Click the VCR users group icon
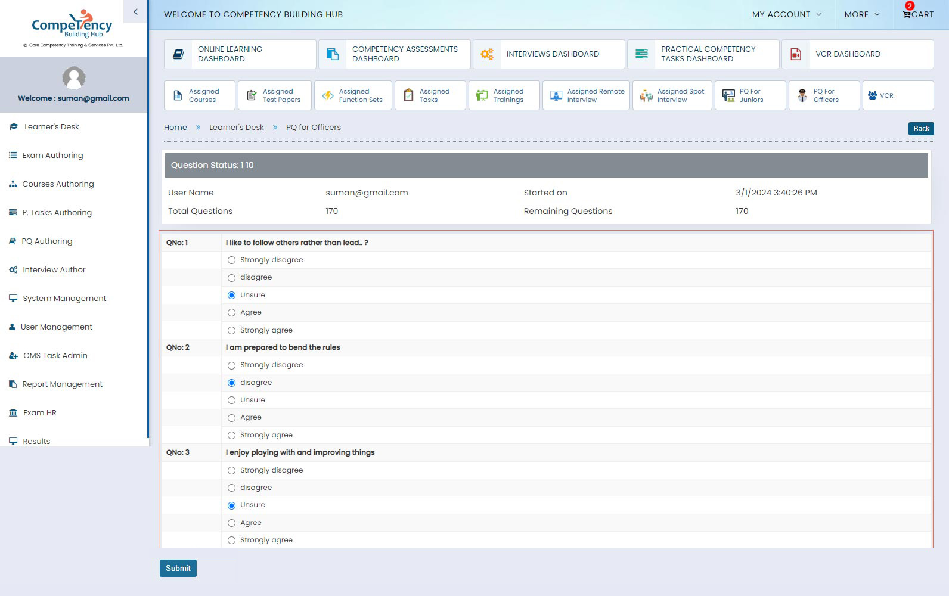This screenshot has height=596, width=949. click(872, 95)
